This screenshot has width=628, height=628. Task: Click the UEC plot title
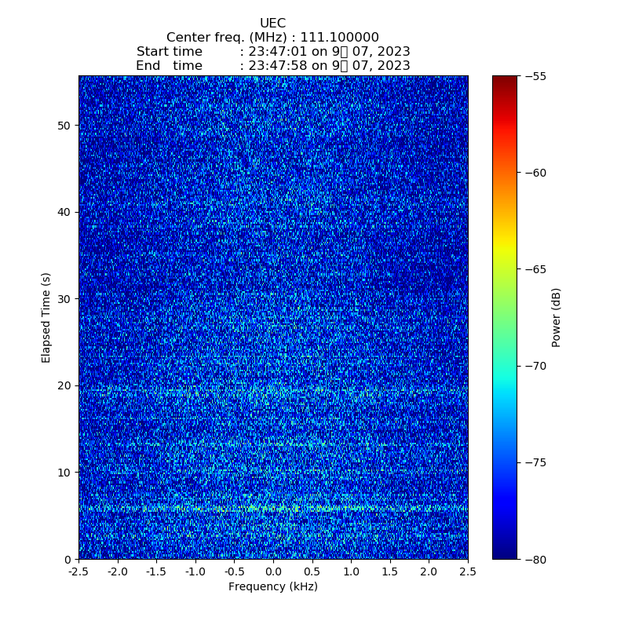pos(272,24)
